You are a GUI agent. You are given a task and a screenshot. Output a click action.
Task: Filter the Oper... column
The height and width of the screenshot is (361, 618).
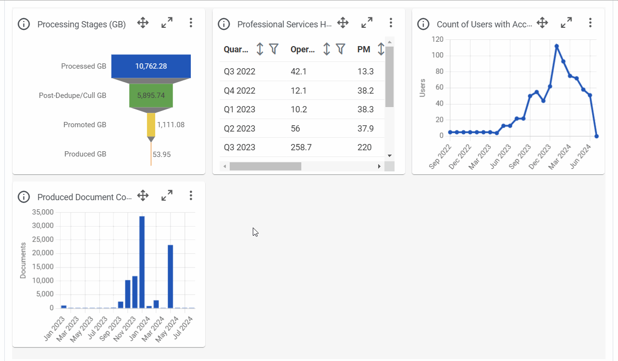[340, 48]
